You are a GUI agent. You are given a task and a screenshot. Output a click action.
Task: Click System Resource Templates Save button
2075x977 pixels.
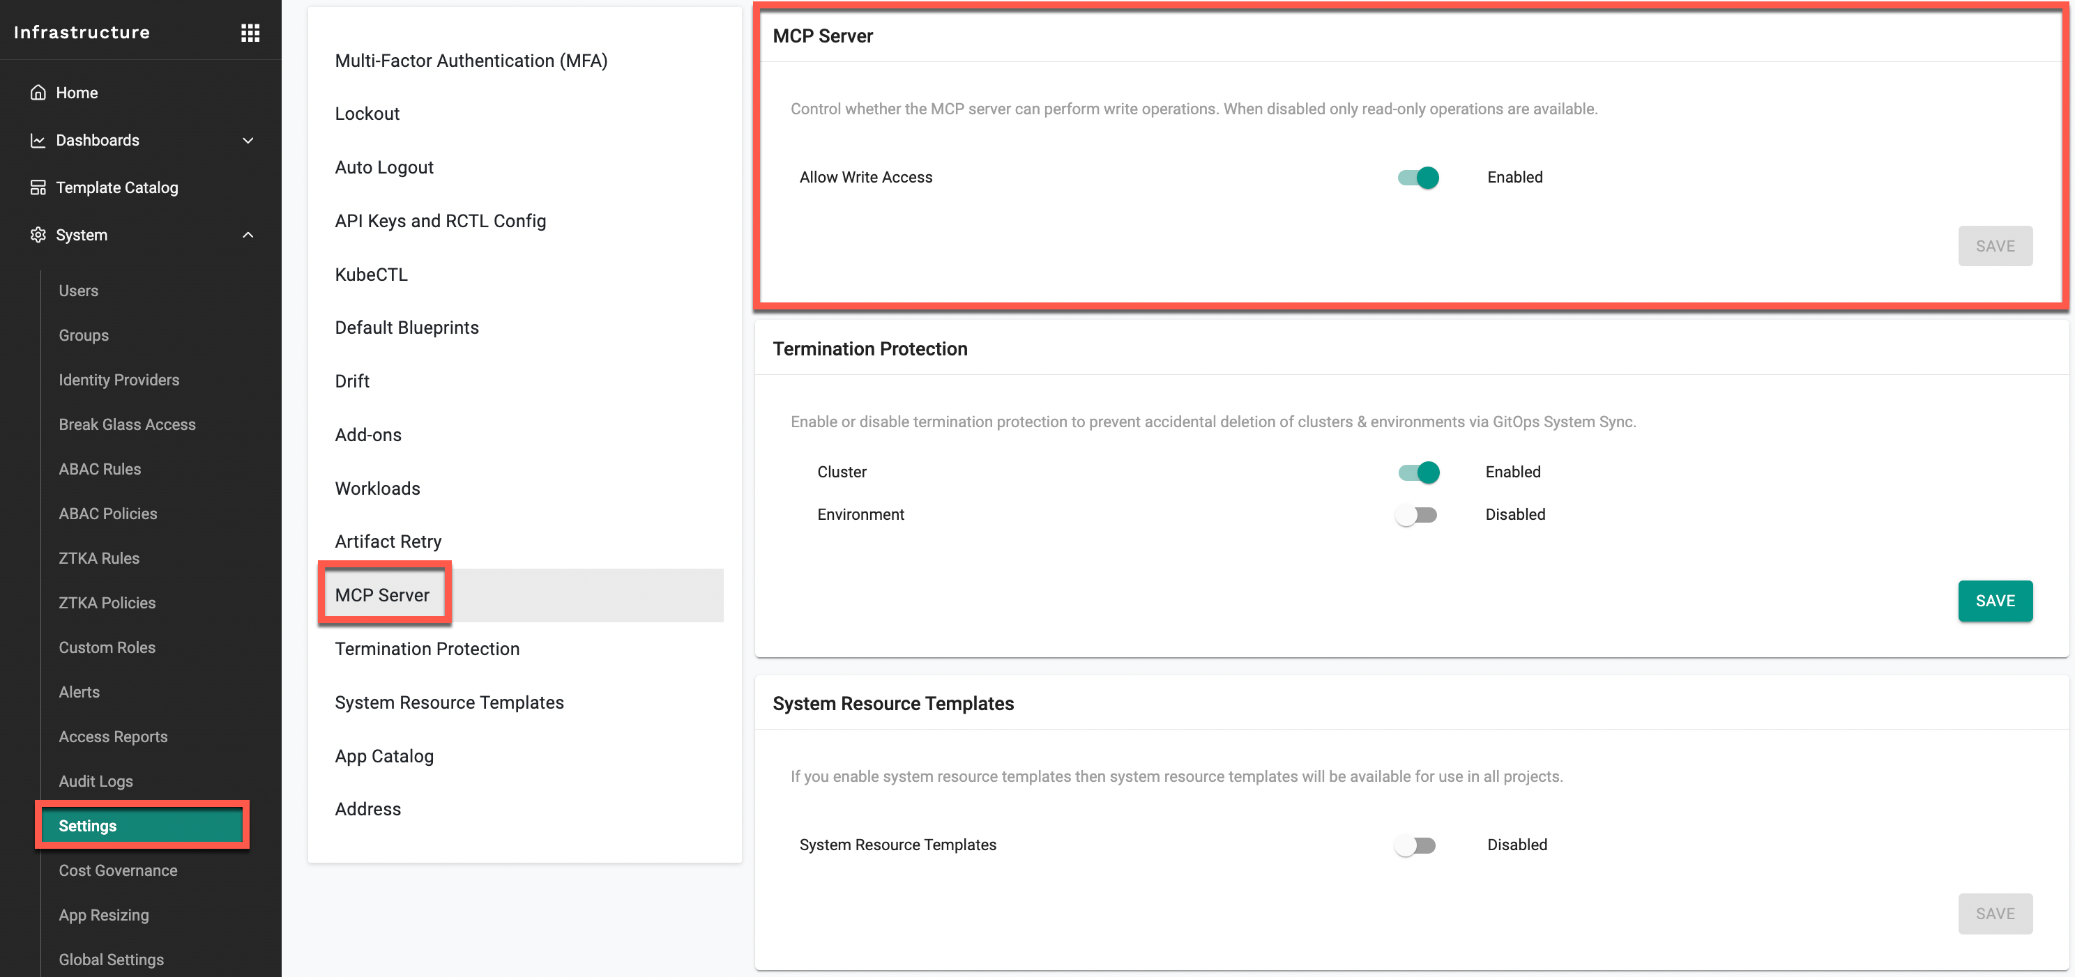[x=1994, y=914]
